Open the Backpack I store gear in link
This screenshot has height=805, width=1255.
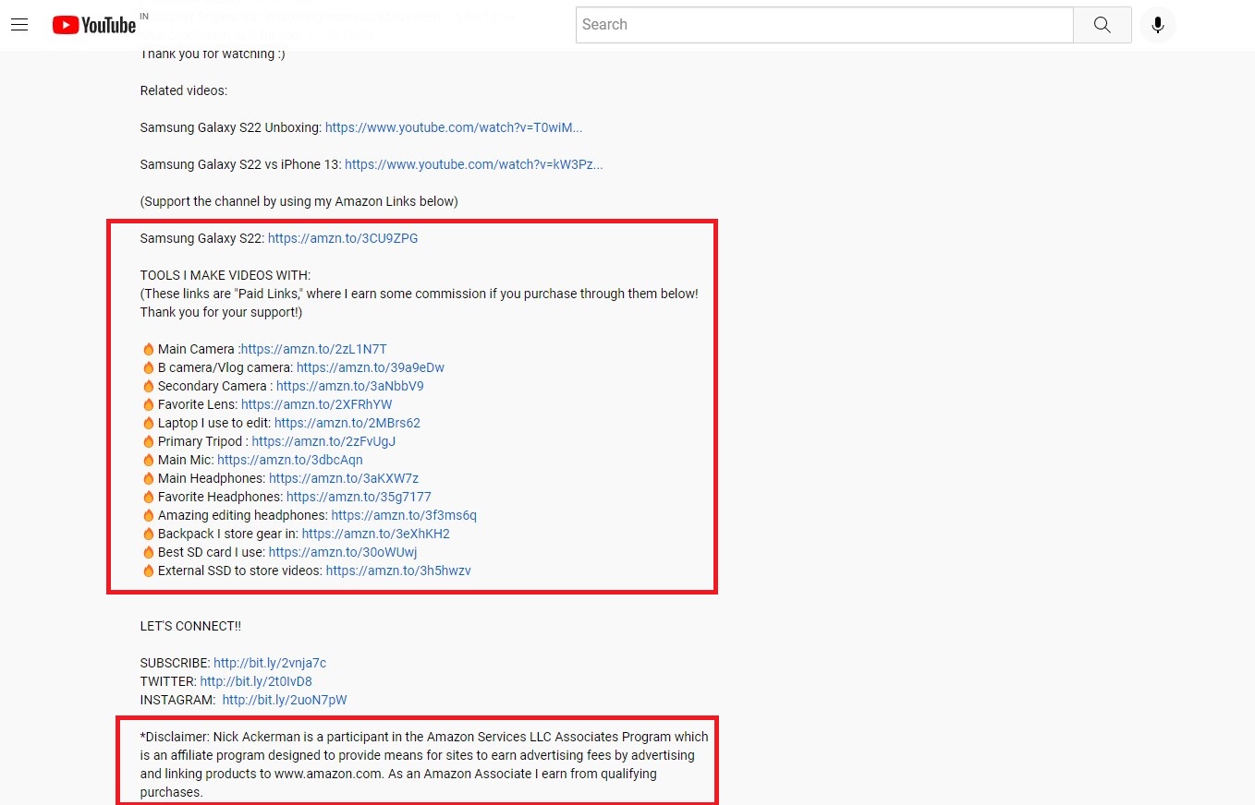click(x=376, y=534)
